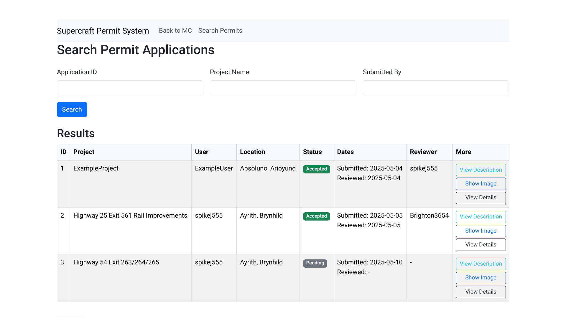566x318 pixels.
Task: View Description for ExampleProject
Action: point(481,170)
